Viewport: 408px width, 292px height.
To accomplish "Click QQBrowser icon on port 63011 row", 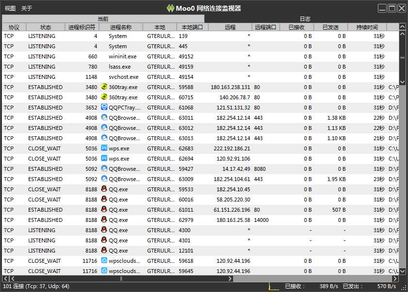I will click(104, 117).
